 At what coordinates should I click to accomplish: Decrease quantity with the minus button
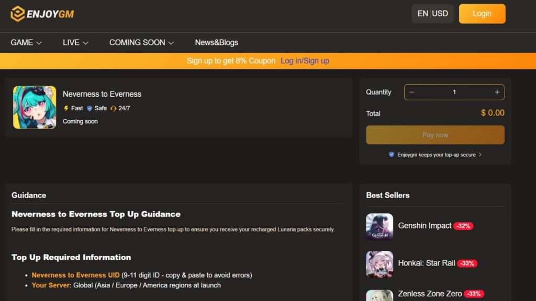tap(412, 92)
